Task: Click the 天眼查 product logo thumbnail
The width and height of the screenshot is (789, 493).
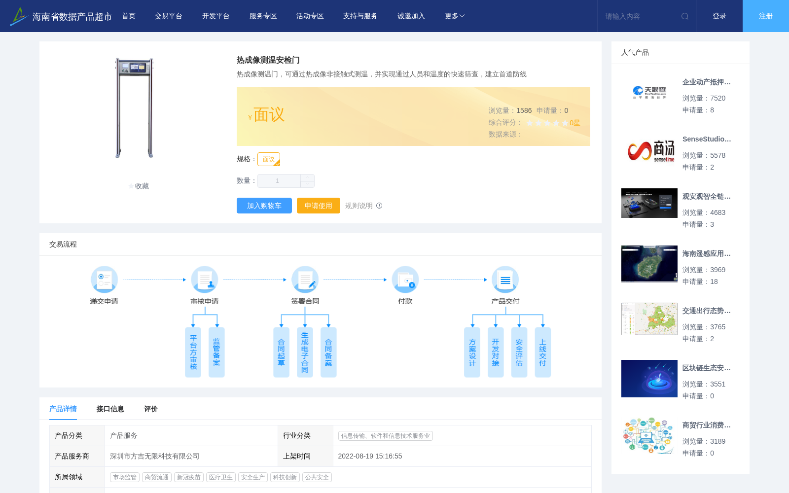Action: pyautogui.click(x=649, y=92)
